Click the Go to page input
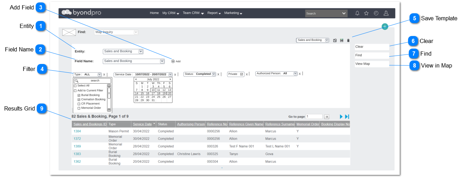Image resolution: width=463 pixels, height=178 pixels. [x=314, y=116]
